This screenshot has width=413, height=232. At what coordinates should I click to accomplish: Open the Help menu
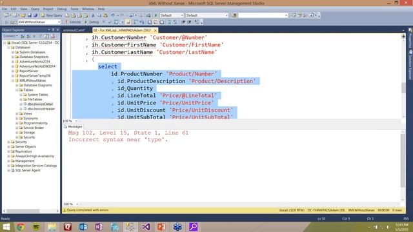101,9
